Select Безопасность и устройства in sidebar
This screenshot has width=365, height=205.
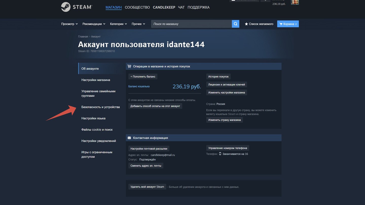tap(100, 107)
